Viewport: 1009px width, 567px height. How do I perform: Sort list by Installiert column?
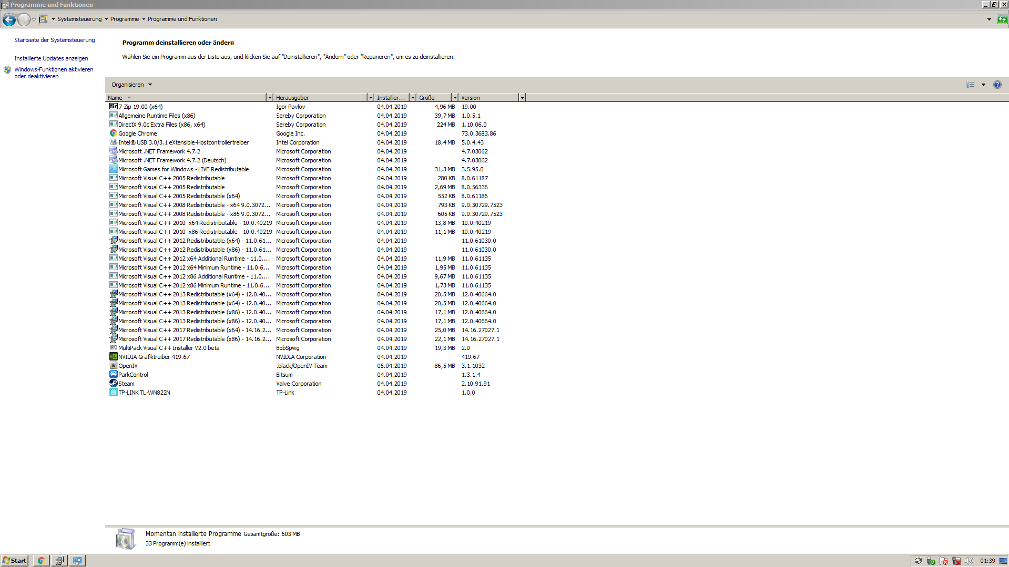[392, 98]
